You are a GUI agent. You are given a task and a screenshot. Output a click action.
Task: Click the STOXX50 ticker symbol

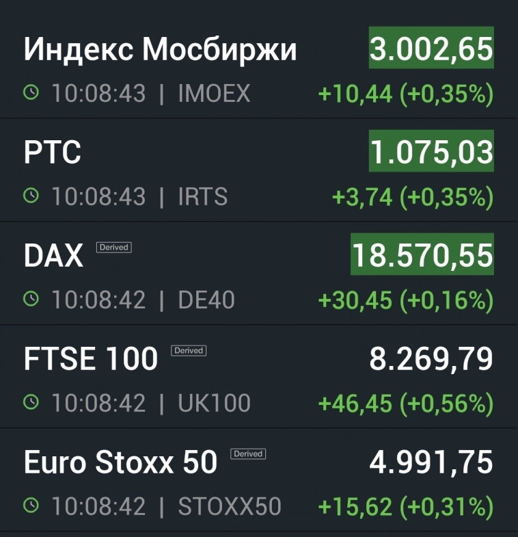pos(230,507)
